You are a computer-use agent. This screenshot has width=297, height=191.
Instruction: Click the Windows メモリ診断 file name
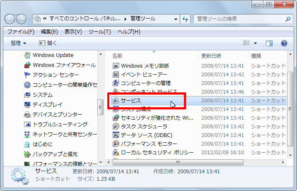pos(145,66)
